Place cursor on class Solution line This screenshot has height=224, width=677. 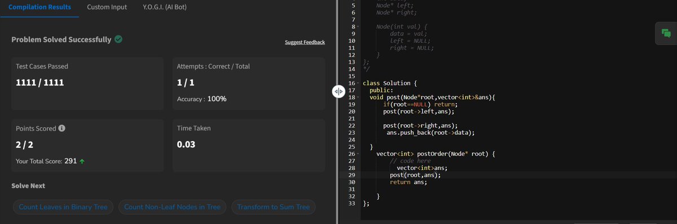coord(390,84)
